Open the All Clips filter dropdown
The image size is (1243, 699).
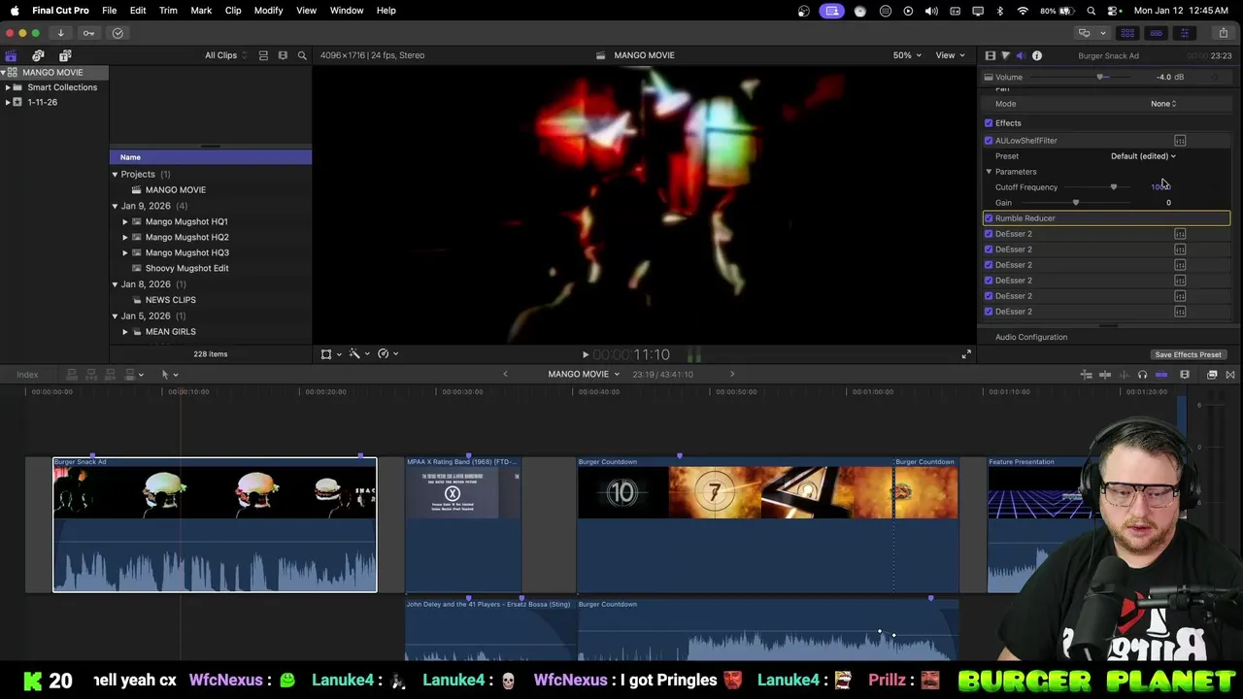pos(225,55)
